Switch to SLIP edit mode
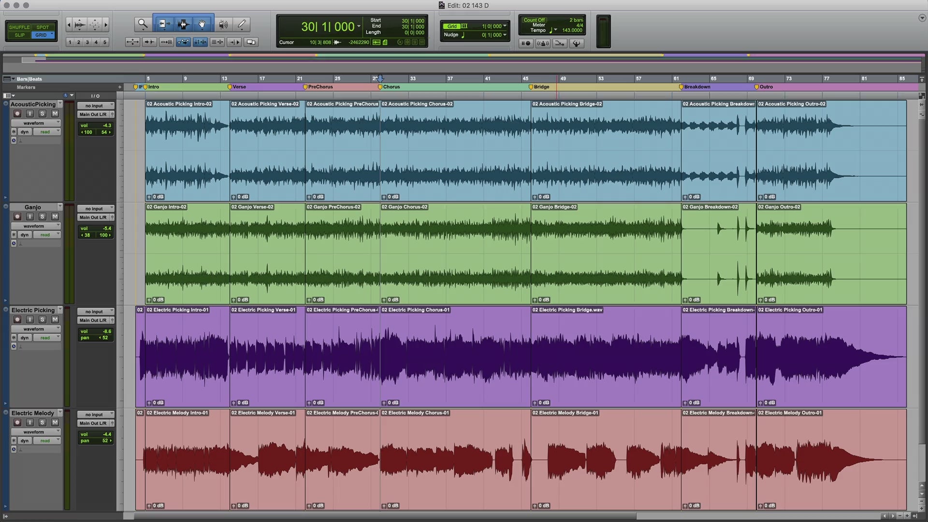 pos(19,35)
